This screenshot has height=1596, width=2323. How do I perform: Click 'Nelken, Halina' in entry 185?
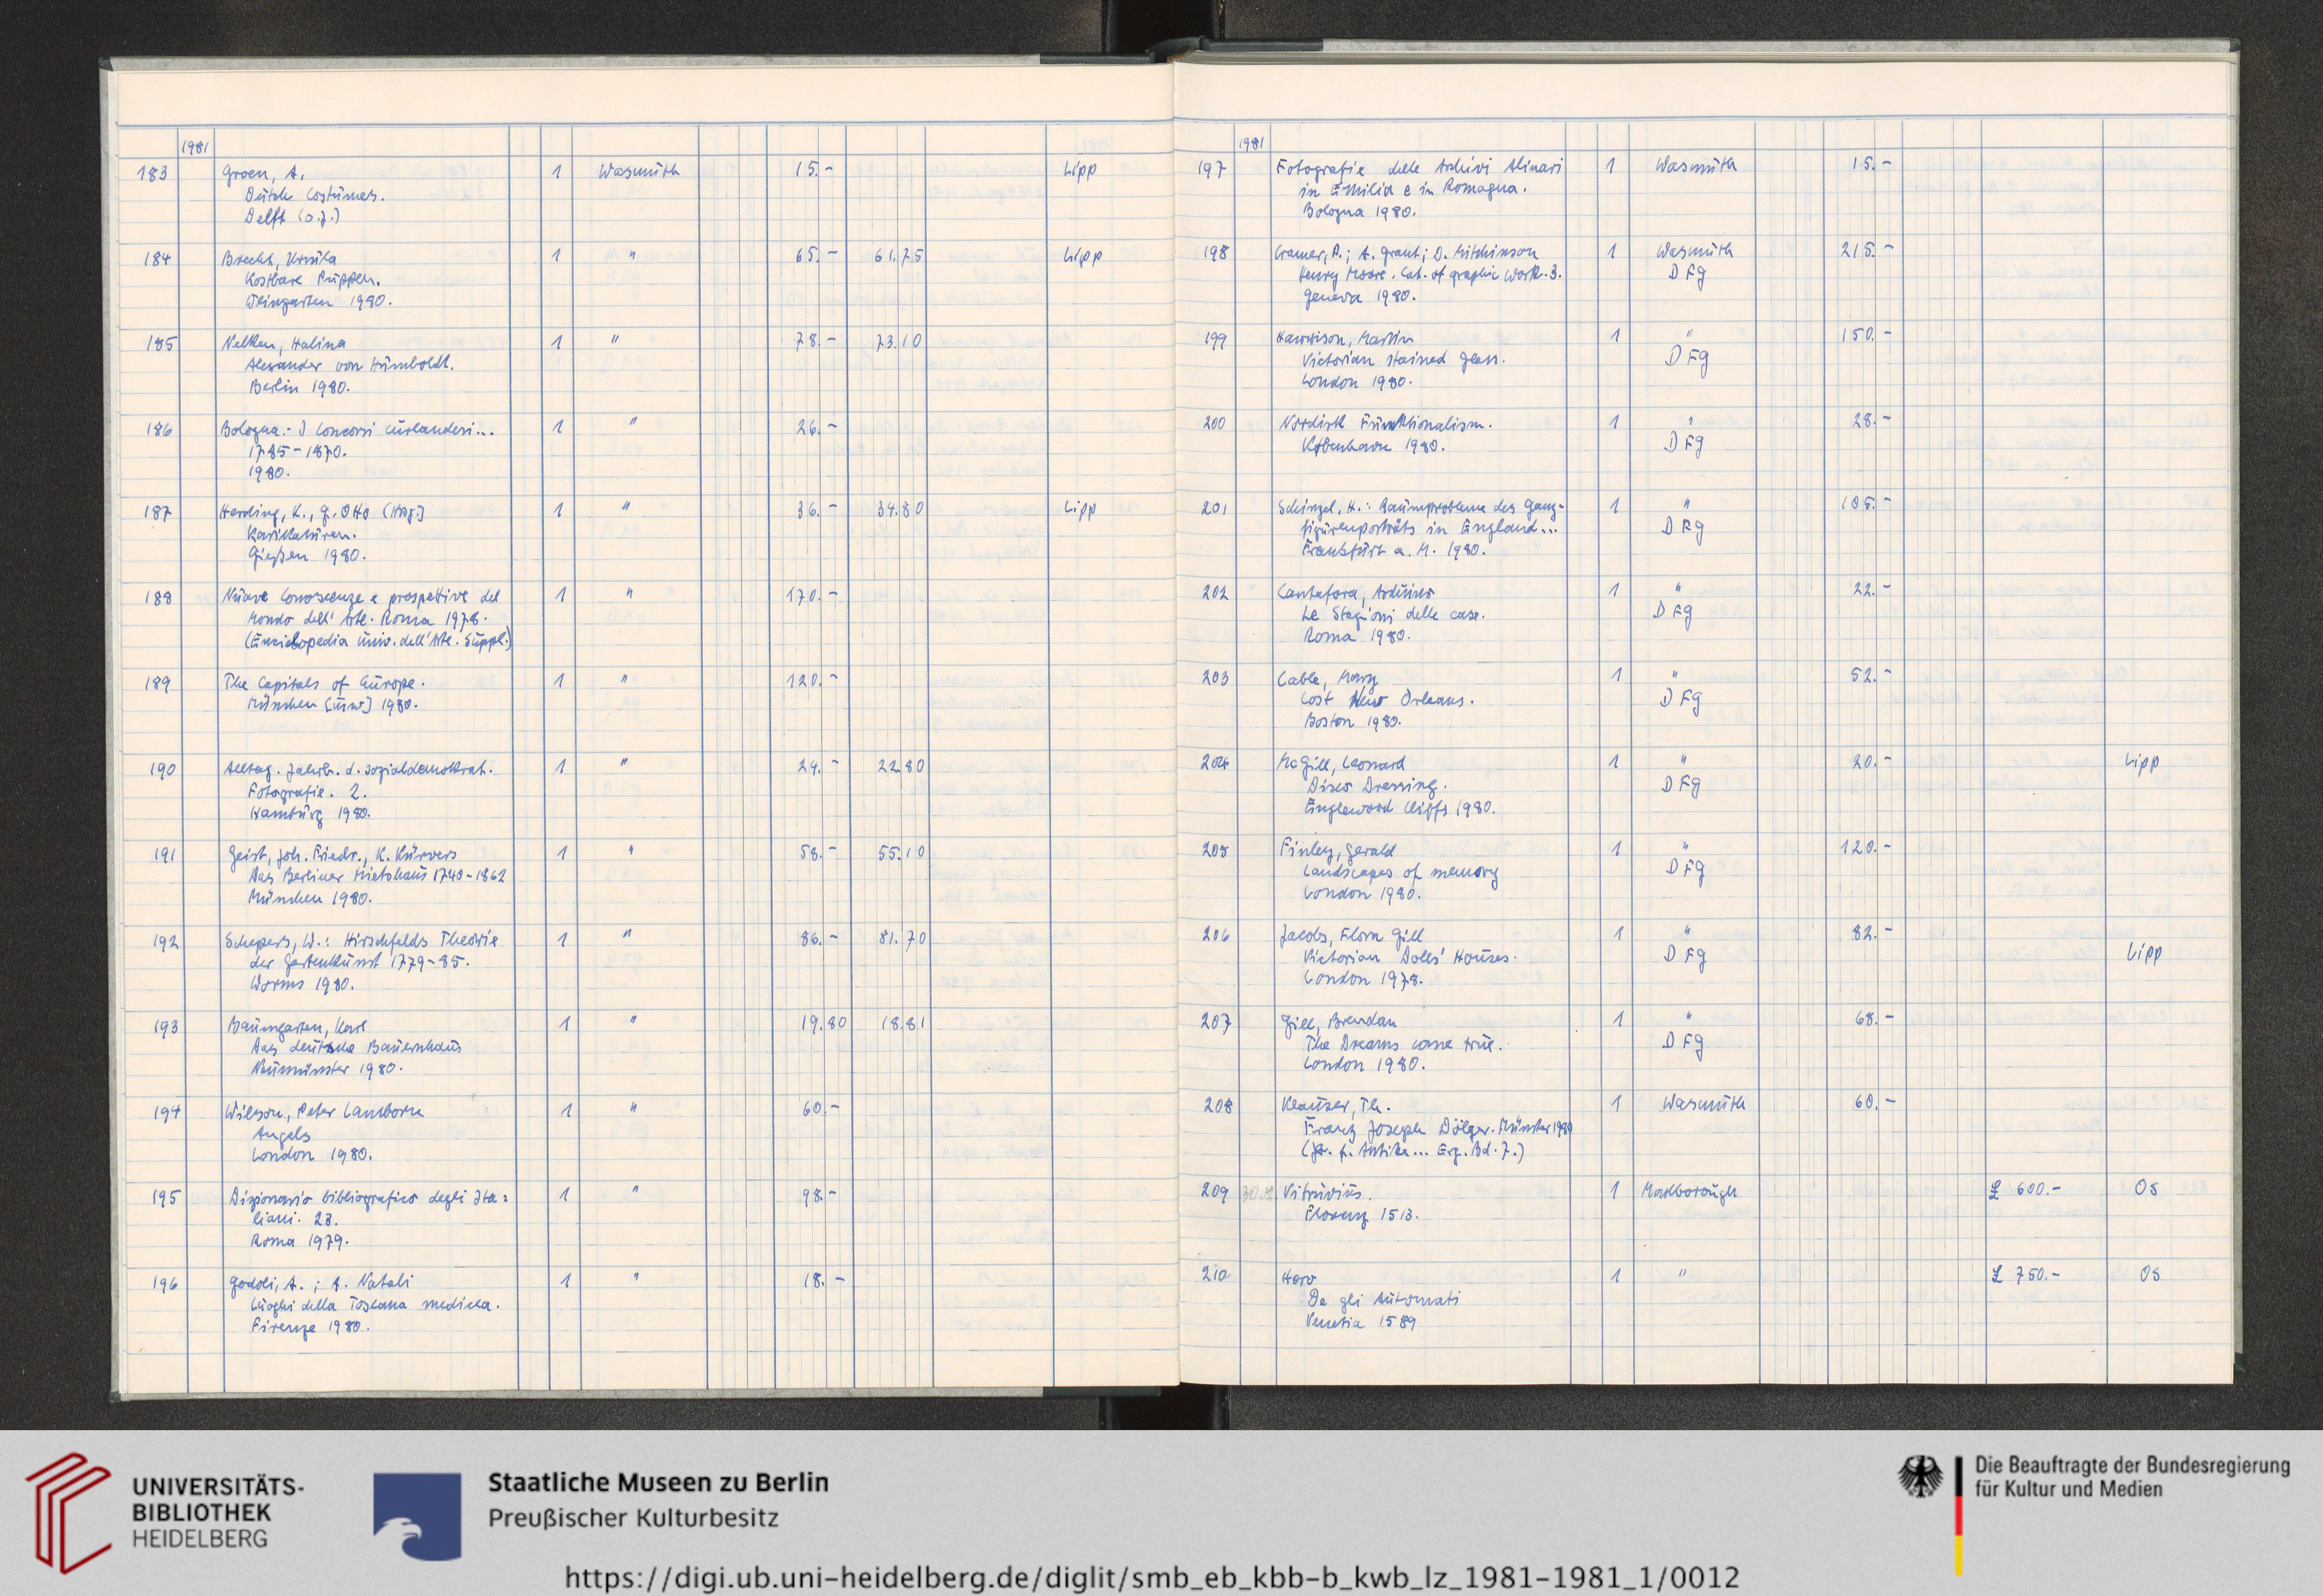284,343
